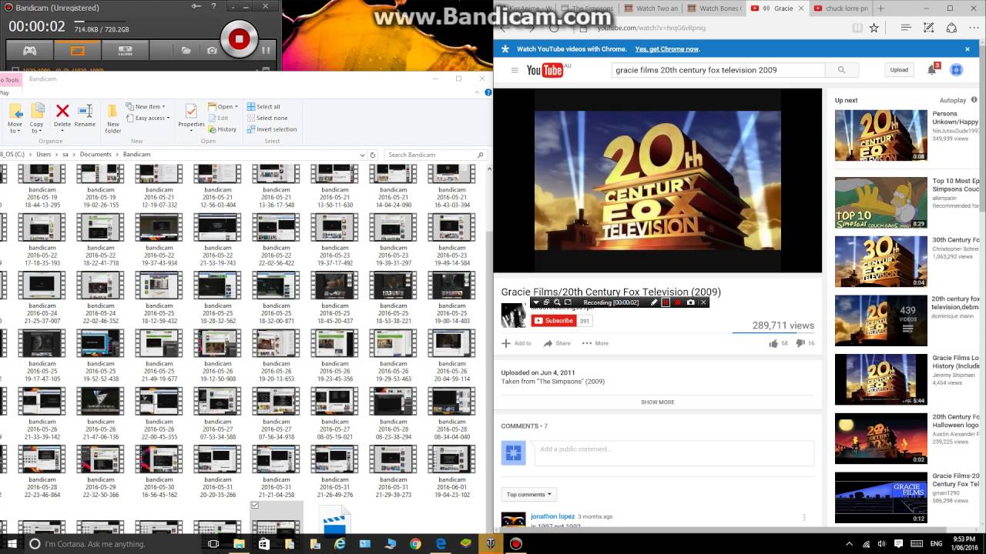986x554 pixels.
Task: Click History in the Open group
Action: pyautogui.click(x=223, y=129)
